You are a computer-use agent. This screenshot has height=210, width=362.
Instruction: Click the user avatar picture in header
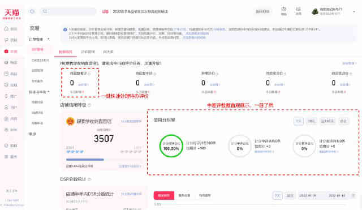pyautogui.click(x=315, y=11)
